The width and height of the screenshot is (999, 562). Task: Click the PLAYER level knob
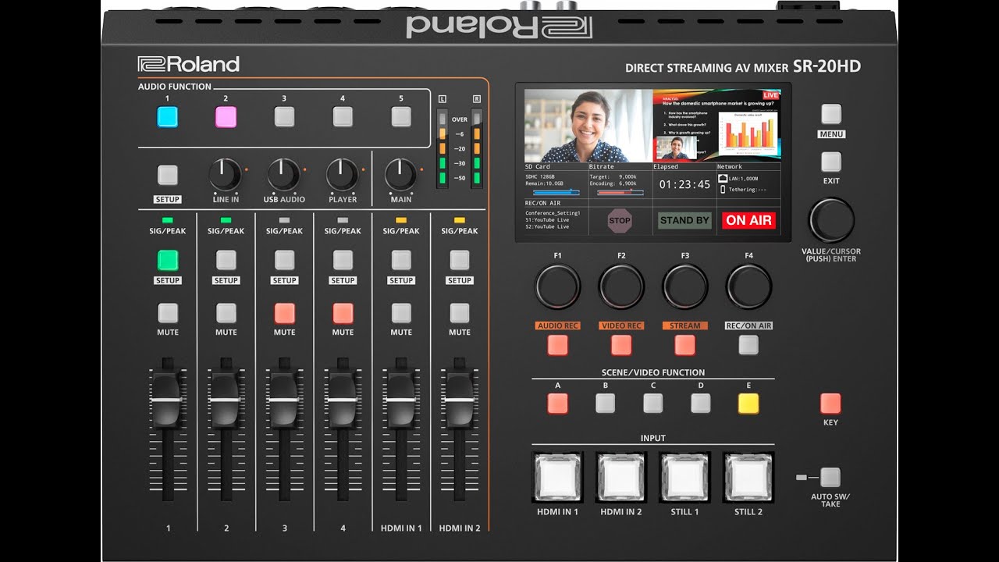tap(343, 175)
